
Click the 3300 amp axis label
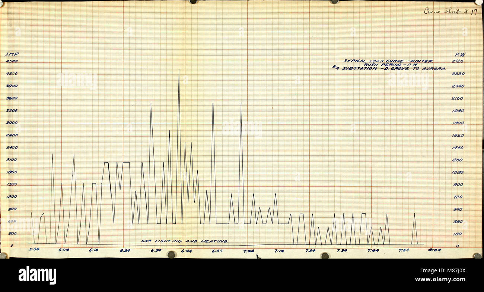(x=12, y=110)
